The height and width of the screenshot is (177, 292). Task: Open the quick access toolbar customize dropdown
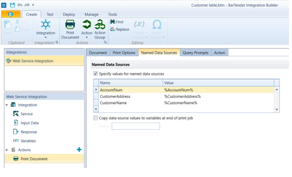[33, 5]
